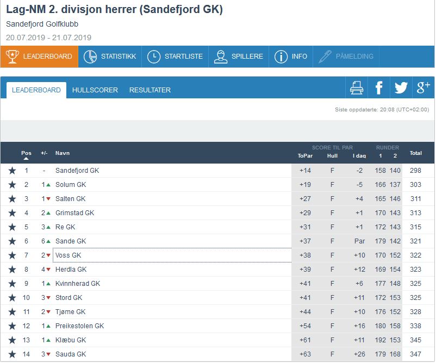Toggle favorite star for Sandefjord GK
436x363 pixels.
coord(12,171)
